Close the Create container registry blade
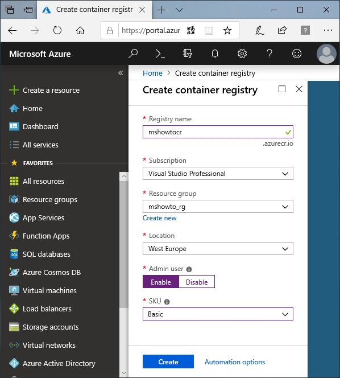 (299, 89)
